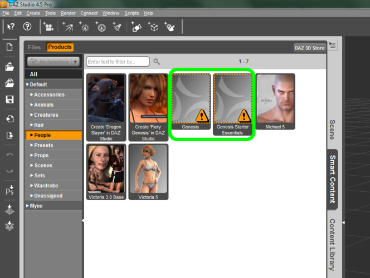Open the Scripts menu
Image resolution: width=370 pixels, height=278 pixels.
tap(132, 13)
